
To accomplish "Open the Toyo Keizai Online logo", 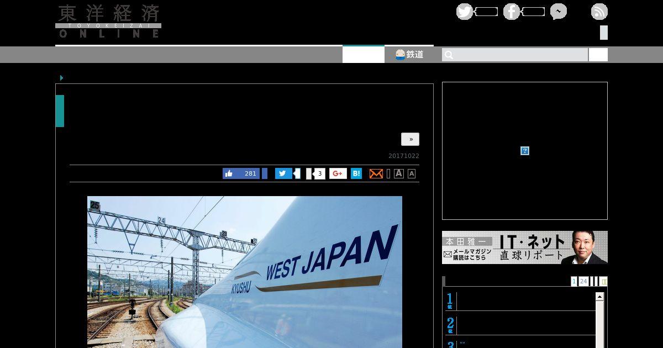I will (x=108, y=22).
